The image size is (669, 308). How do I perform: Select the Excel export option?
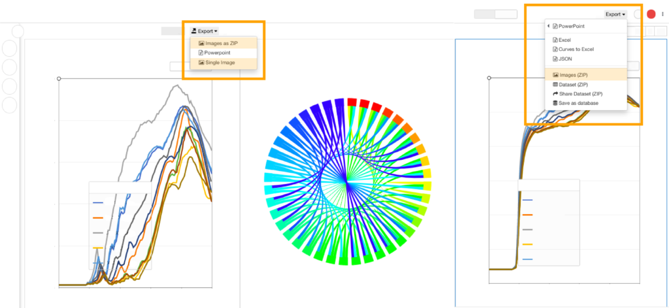(x=586, y=40)
